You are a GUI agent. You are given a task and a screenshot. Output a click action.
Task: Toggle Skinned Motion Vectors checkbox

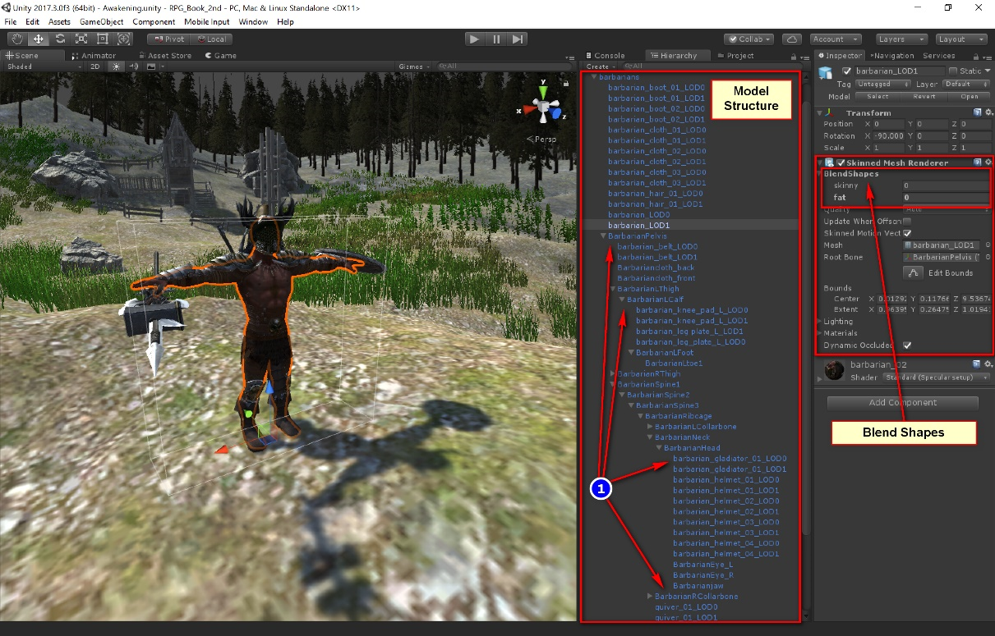(x=907, y=233)
